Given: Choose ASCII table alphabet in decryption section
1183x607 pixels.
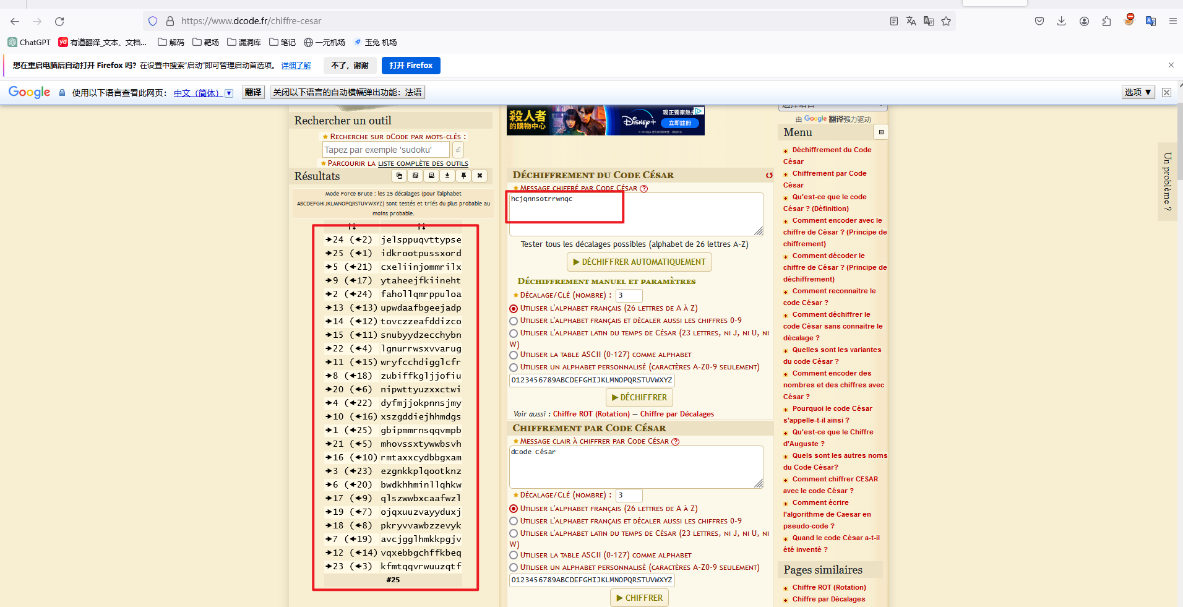Looking at the screenshot, I should (514, 355).
